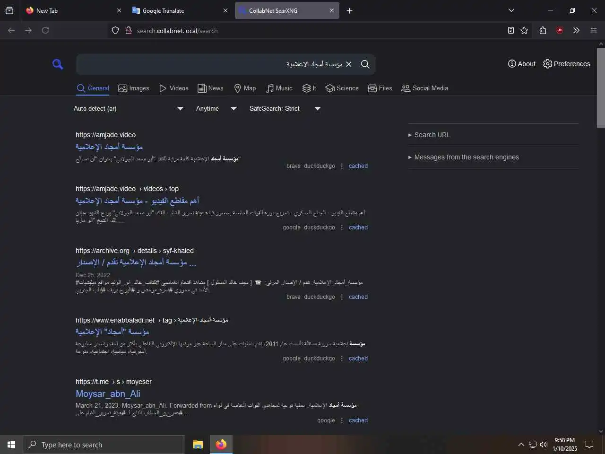Open the Extensions puzzle icon
The width and height of the screenshot is (605, 454).
click(543, 30)
